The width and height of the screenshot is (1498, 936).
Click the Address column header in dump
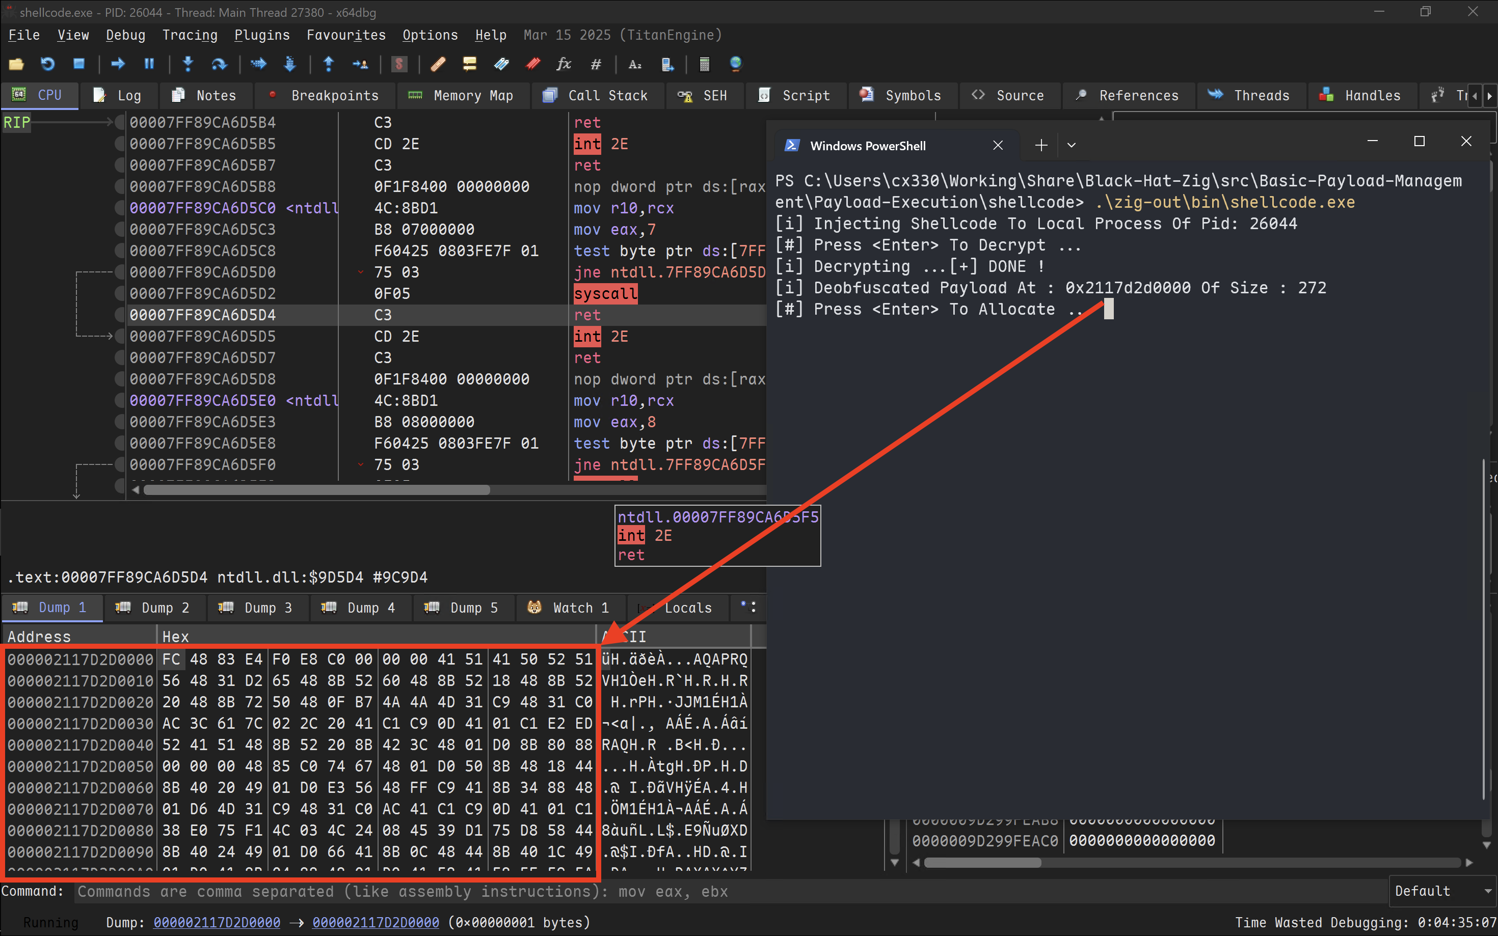pyautogui.click(x=79, y=637)
